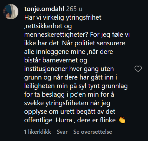Click the 265 u timestamp

tap(74, 9)
